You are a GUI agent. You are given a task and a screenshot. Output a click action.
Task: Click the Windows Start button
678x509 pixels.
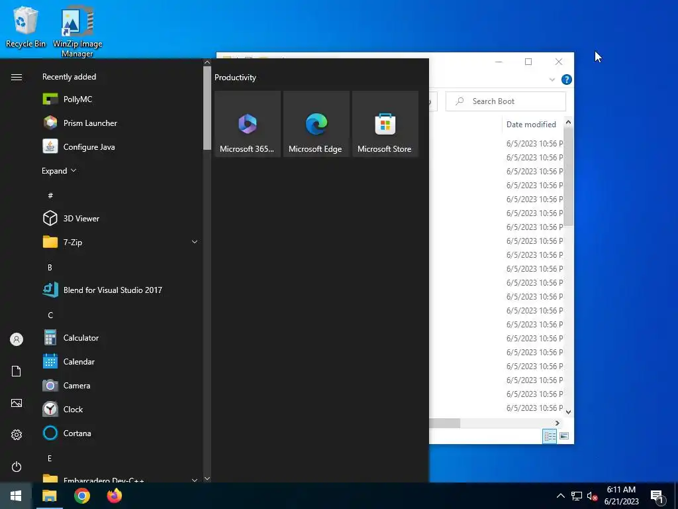16,496
